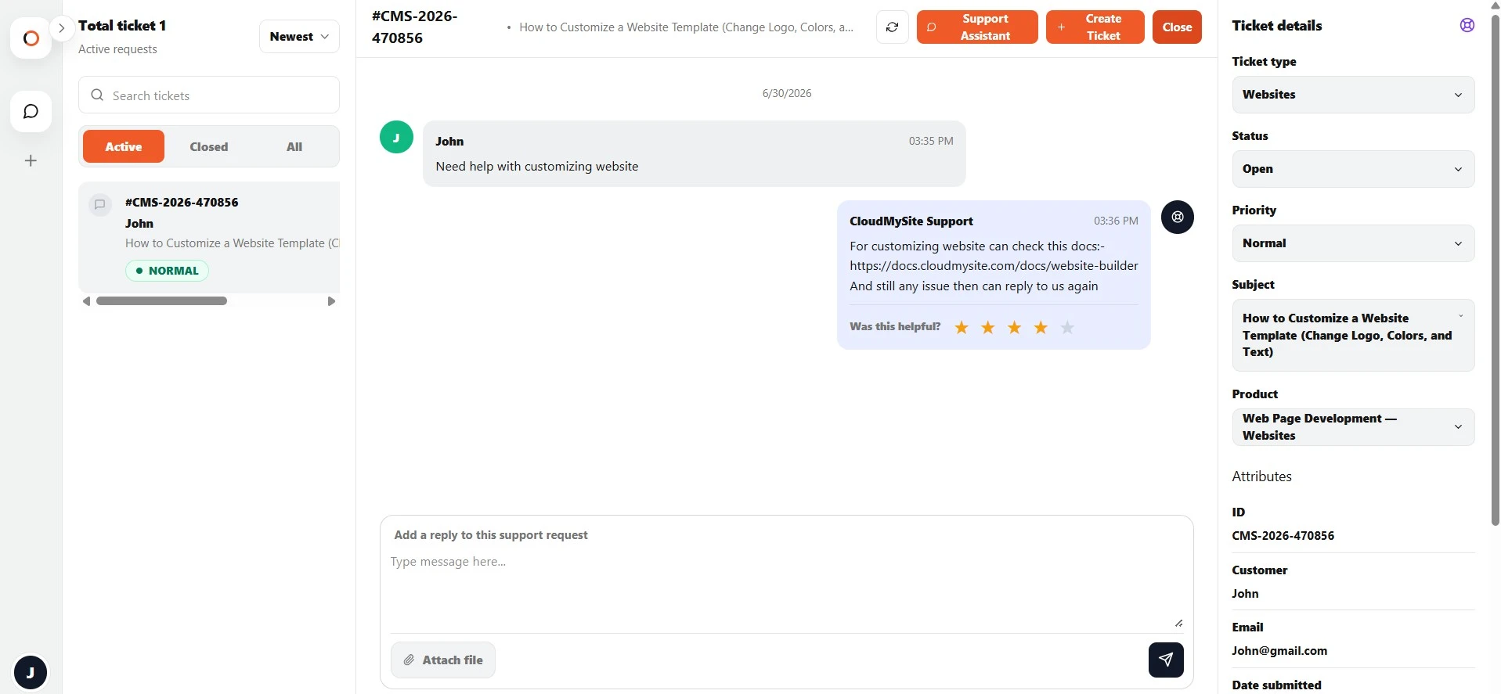Rate the reply with the third star

tap(1014, 327)
